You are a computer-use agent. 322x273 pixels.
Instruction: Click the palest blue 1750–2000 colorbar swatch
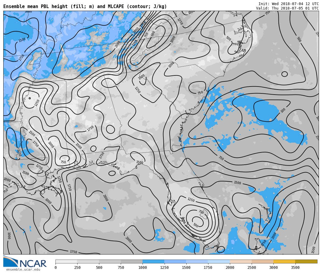point(219,261)
